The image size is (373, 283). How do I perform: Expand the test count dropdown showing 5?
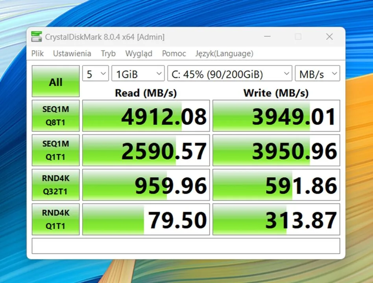(96, 74)
